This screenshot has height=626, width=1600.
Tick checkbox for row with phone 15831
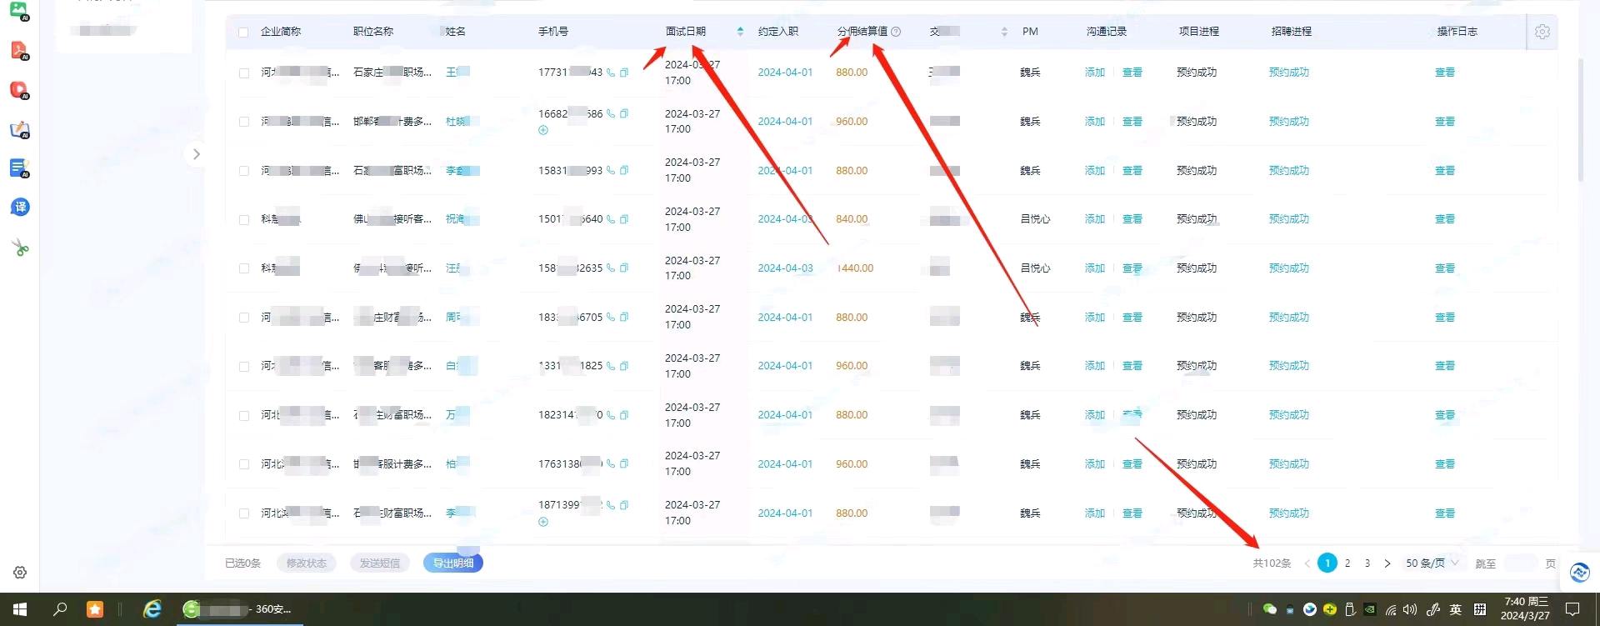[x=244, y=171]
